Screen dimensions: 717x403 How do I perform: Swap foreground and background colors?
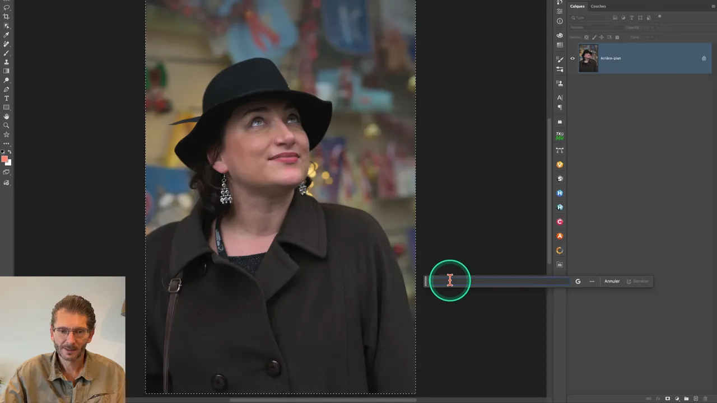point(10,152)
